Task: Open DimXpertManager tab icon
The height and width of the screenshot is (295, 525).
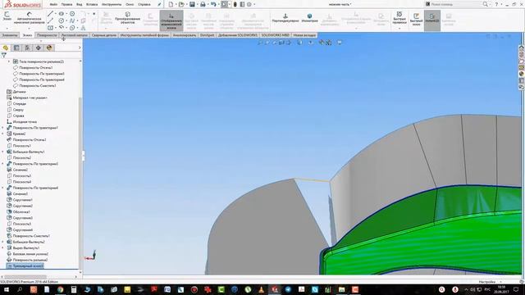Action: click(39, 48)
